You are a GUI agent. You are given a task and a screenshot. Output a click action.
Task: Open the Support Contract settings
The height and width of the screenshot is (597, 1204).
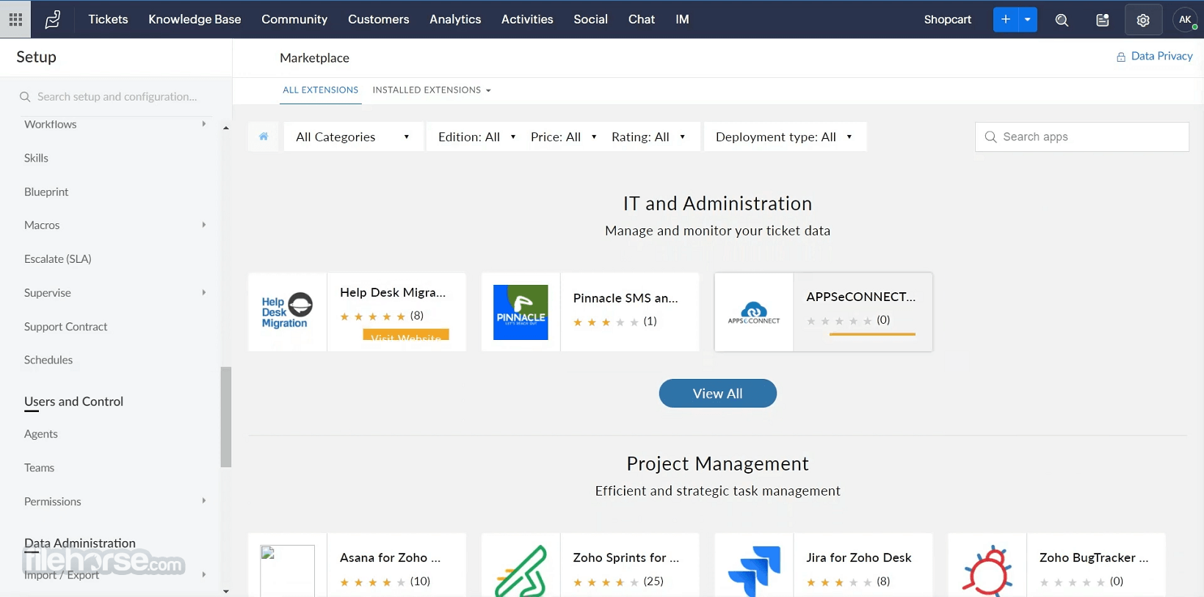(66, 326)
